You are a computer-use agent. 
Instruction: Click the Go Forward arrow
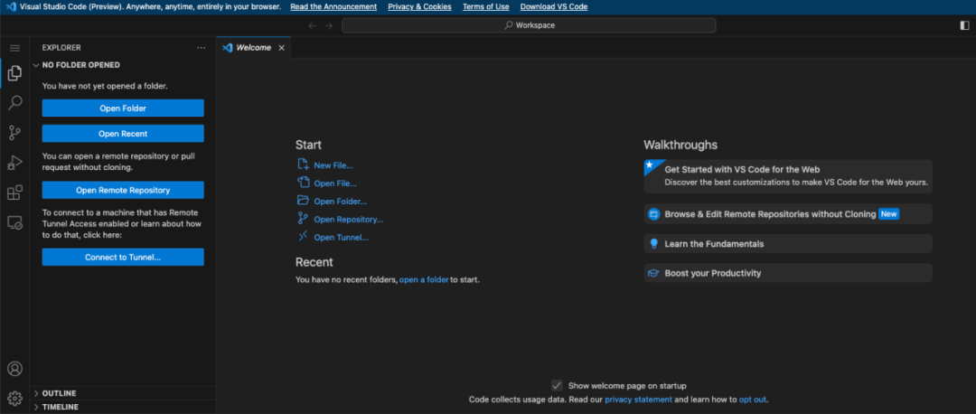coord(329,25)
